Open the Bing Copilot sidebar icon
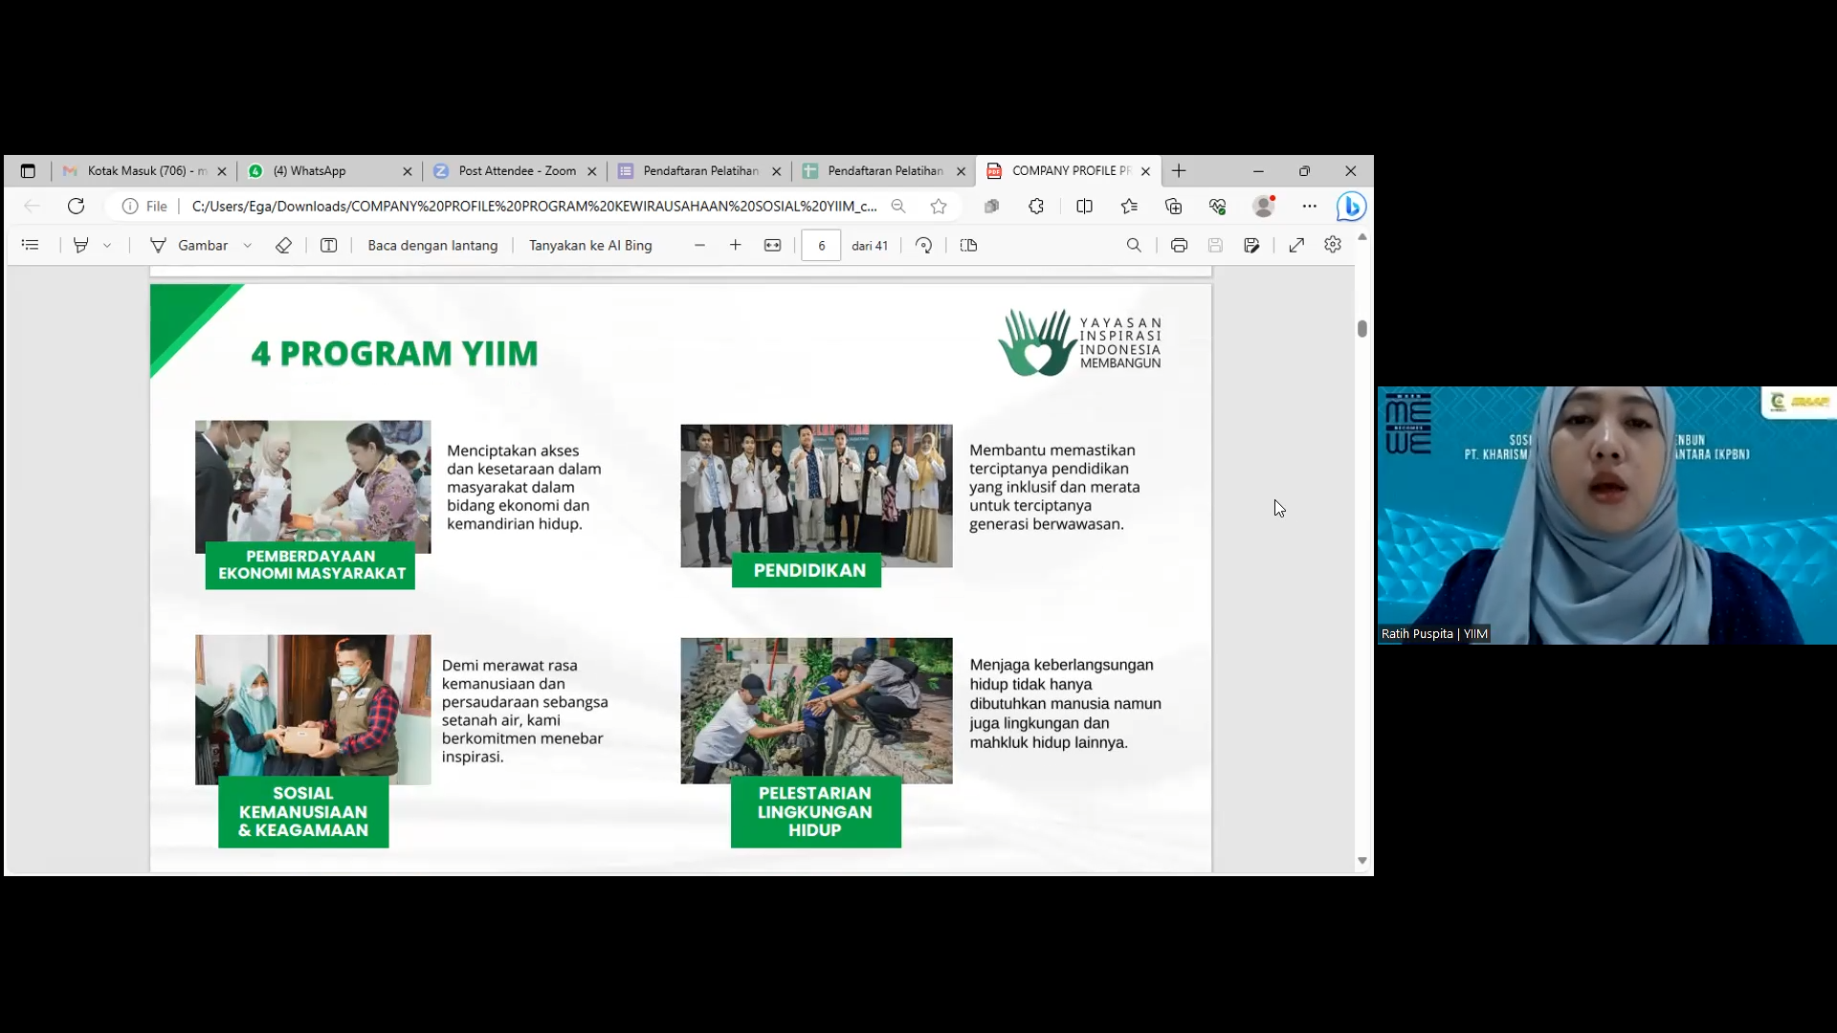The height and width of the screenshot is (1033, 1837). point(1351,207)
